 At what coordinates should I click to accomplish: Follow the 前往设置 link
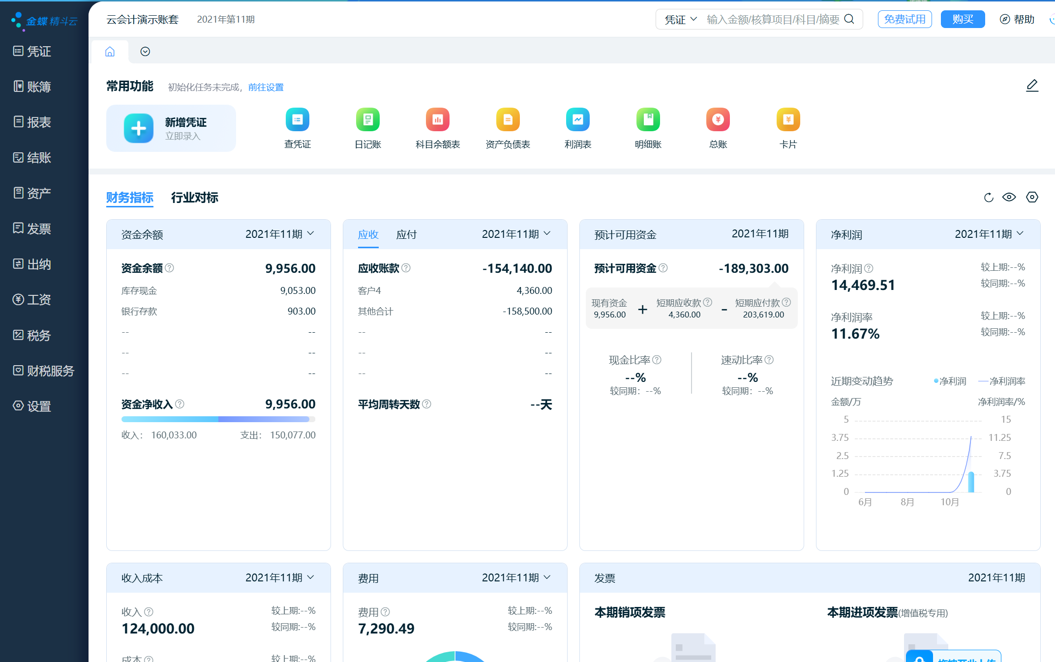(266, 87)
